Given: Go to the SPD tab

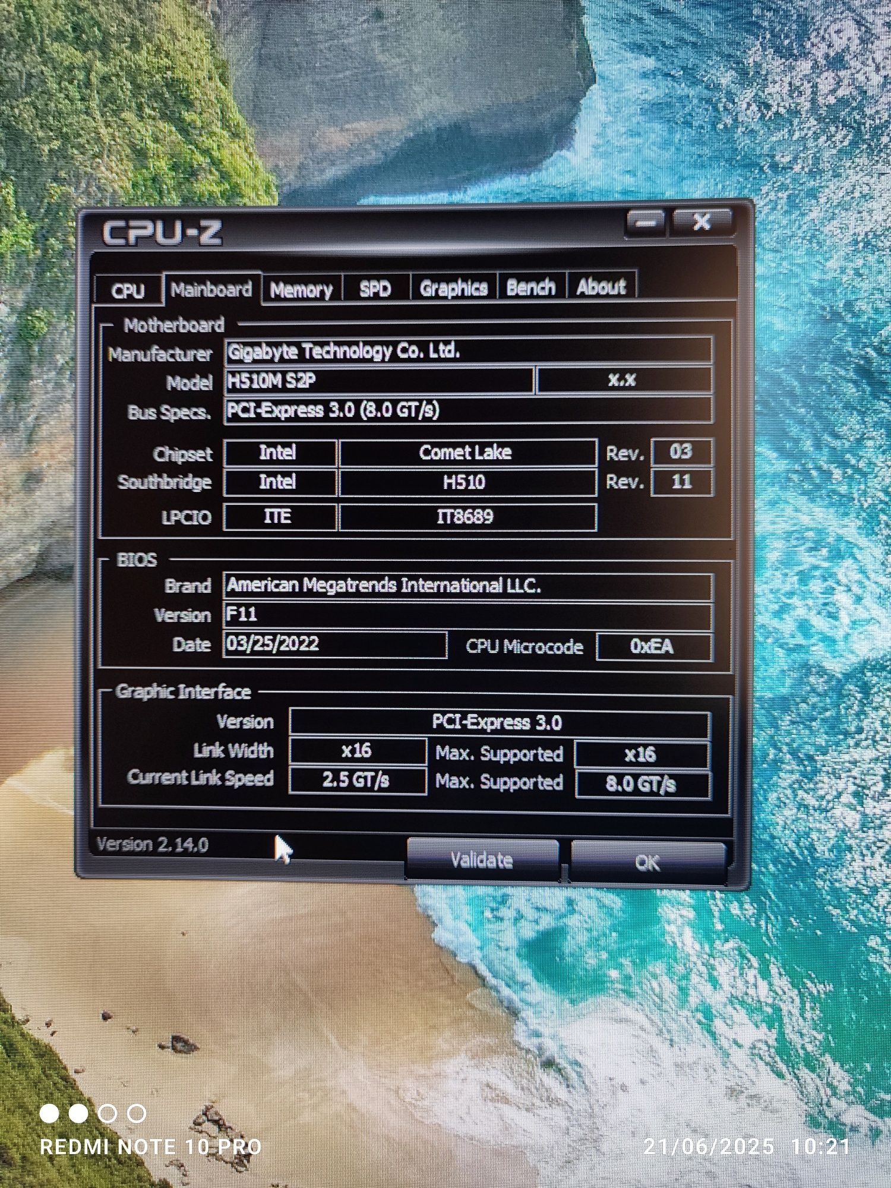Looking at the screenshot, I should [375, 289].
